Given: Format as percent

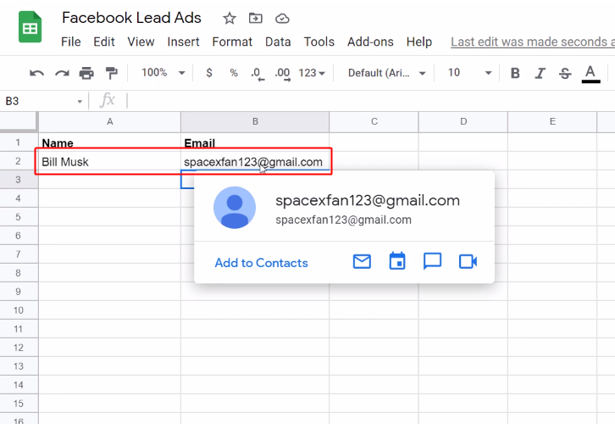Looking at the screenshot, I should pyautogui.click(x=234, y=73).
